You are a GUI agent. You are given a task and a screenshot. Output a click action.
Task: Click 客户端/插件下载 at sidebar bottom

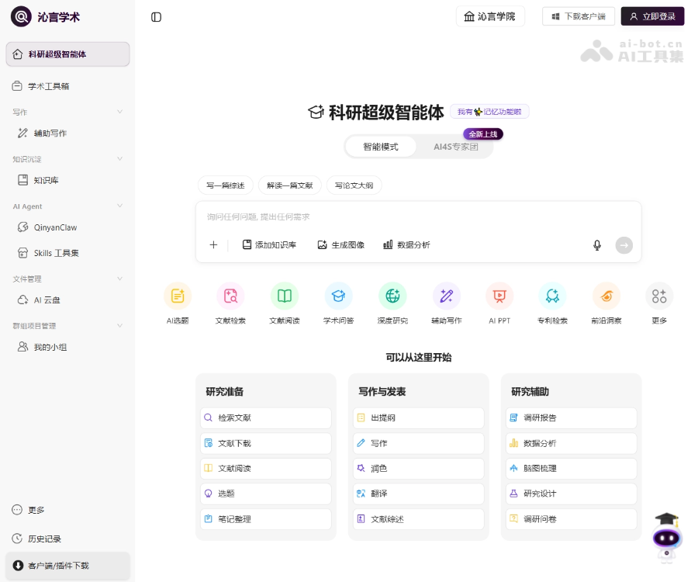[67, 566]
